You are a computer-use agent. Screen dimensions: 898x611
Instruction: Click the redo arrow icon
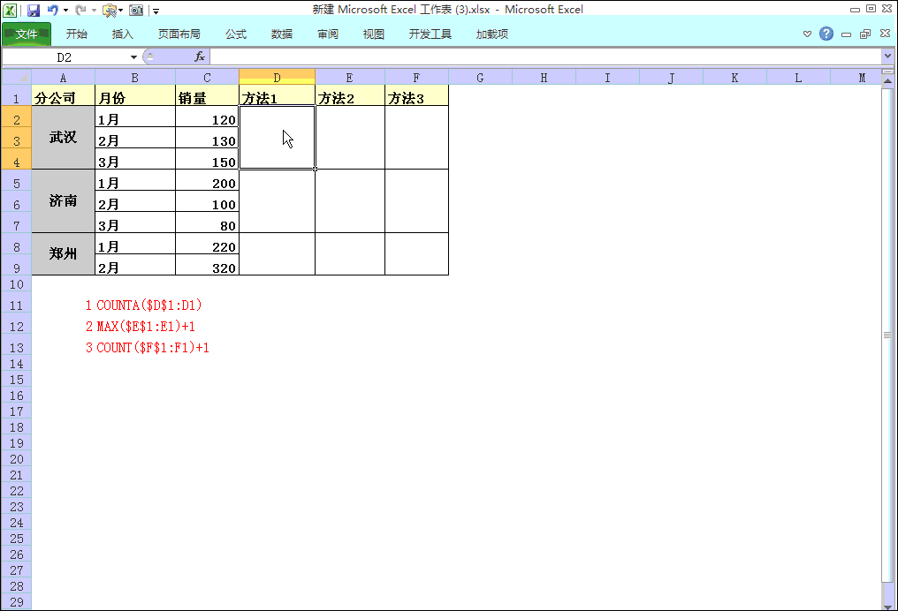(80, 10)
